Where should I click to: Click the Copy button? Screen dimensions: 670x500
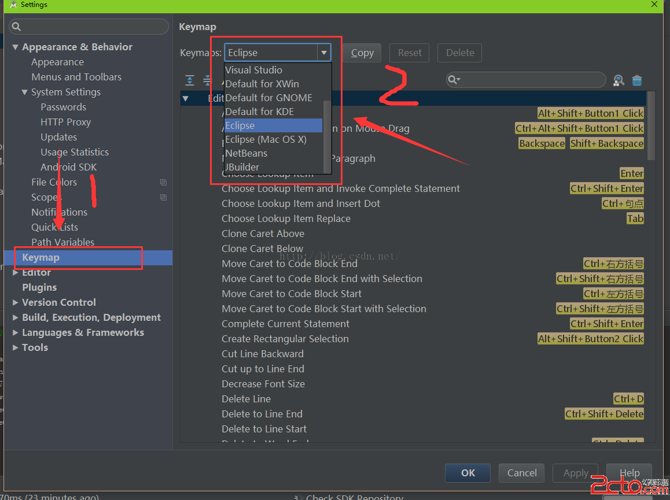click(362, 53)
